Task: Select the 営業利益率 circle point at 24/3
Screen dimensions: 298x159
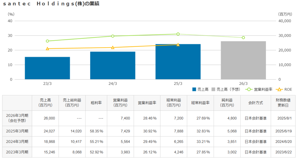Action: [x=113, y=36]
